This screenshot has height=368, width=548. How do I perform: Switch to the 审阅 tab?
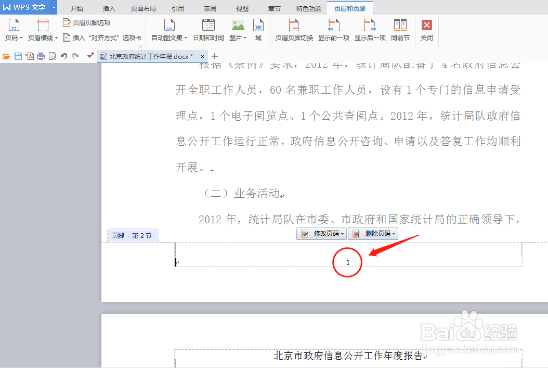[x=210, y=8]
